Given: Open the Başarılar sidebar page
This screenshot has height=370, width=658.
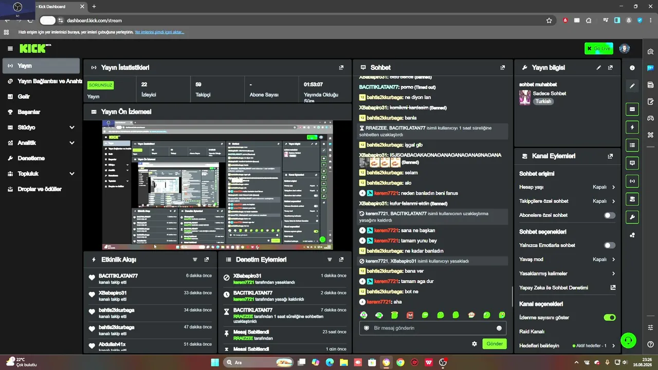Looking at the screenshot, I should pos(41,112).
